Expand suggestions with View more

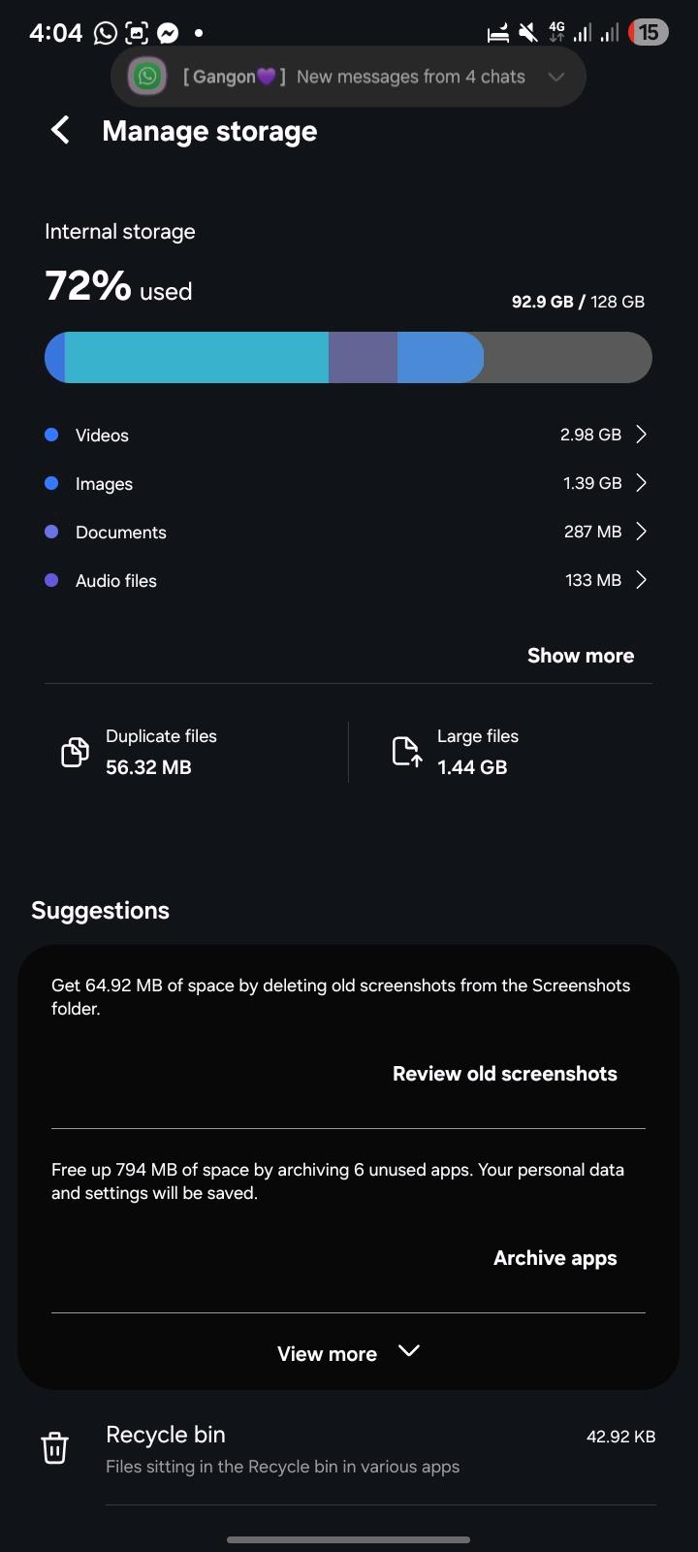click(x=348, y=1353)
